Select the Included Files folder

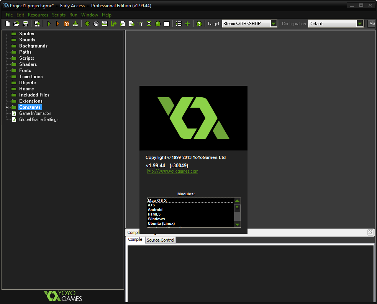click(x=34, y=95)
